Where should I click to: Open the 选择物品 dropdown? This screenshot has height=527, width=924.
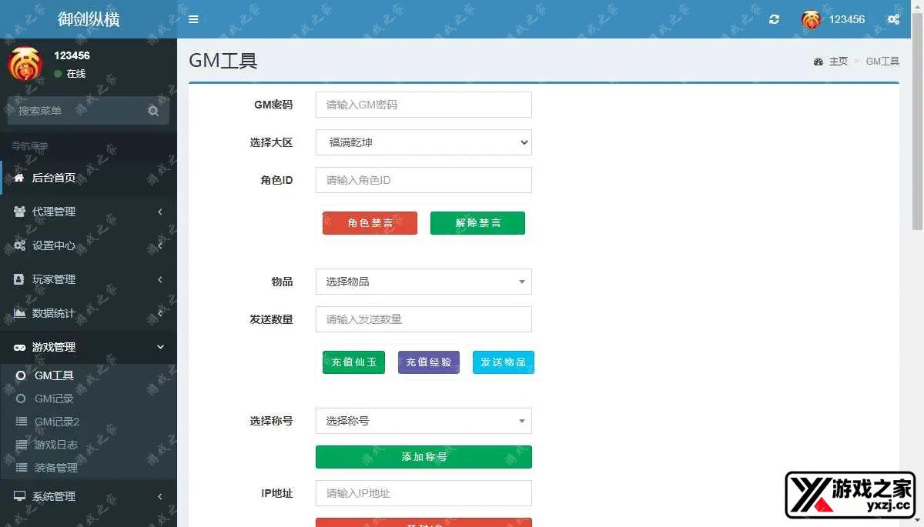tap(423, 282)
